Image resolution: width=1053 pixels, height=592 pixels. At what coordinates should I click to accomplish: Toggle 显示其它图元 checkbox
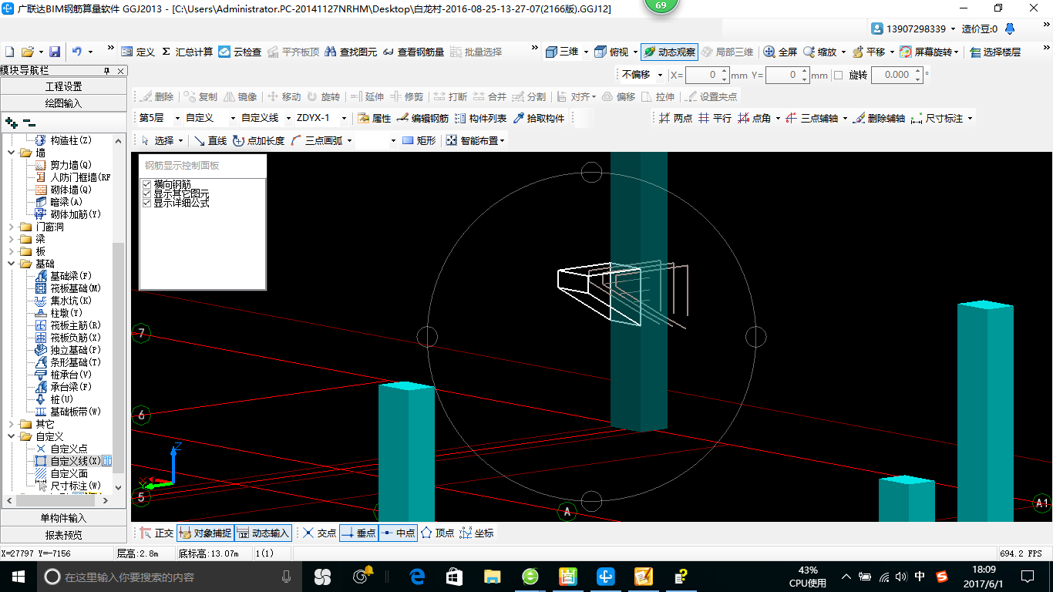147,194
